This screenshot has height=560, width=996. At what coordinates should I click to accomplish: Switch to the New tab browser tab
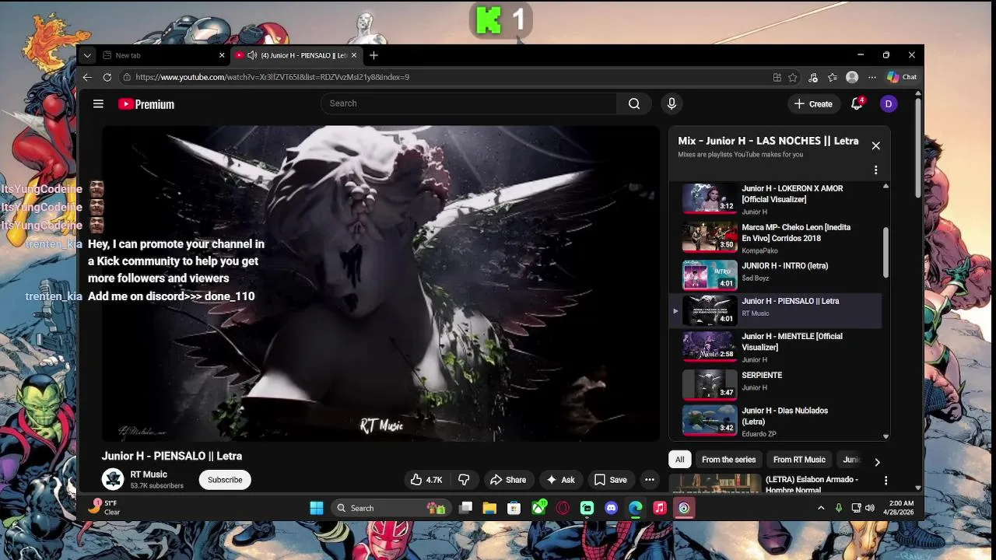pyautogui.click(x=163, y=55)
